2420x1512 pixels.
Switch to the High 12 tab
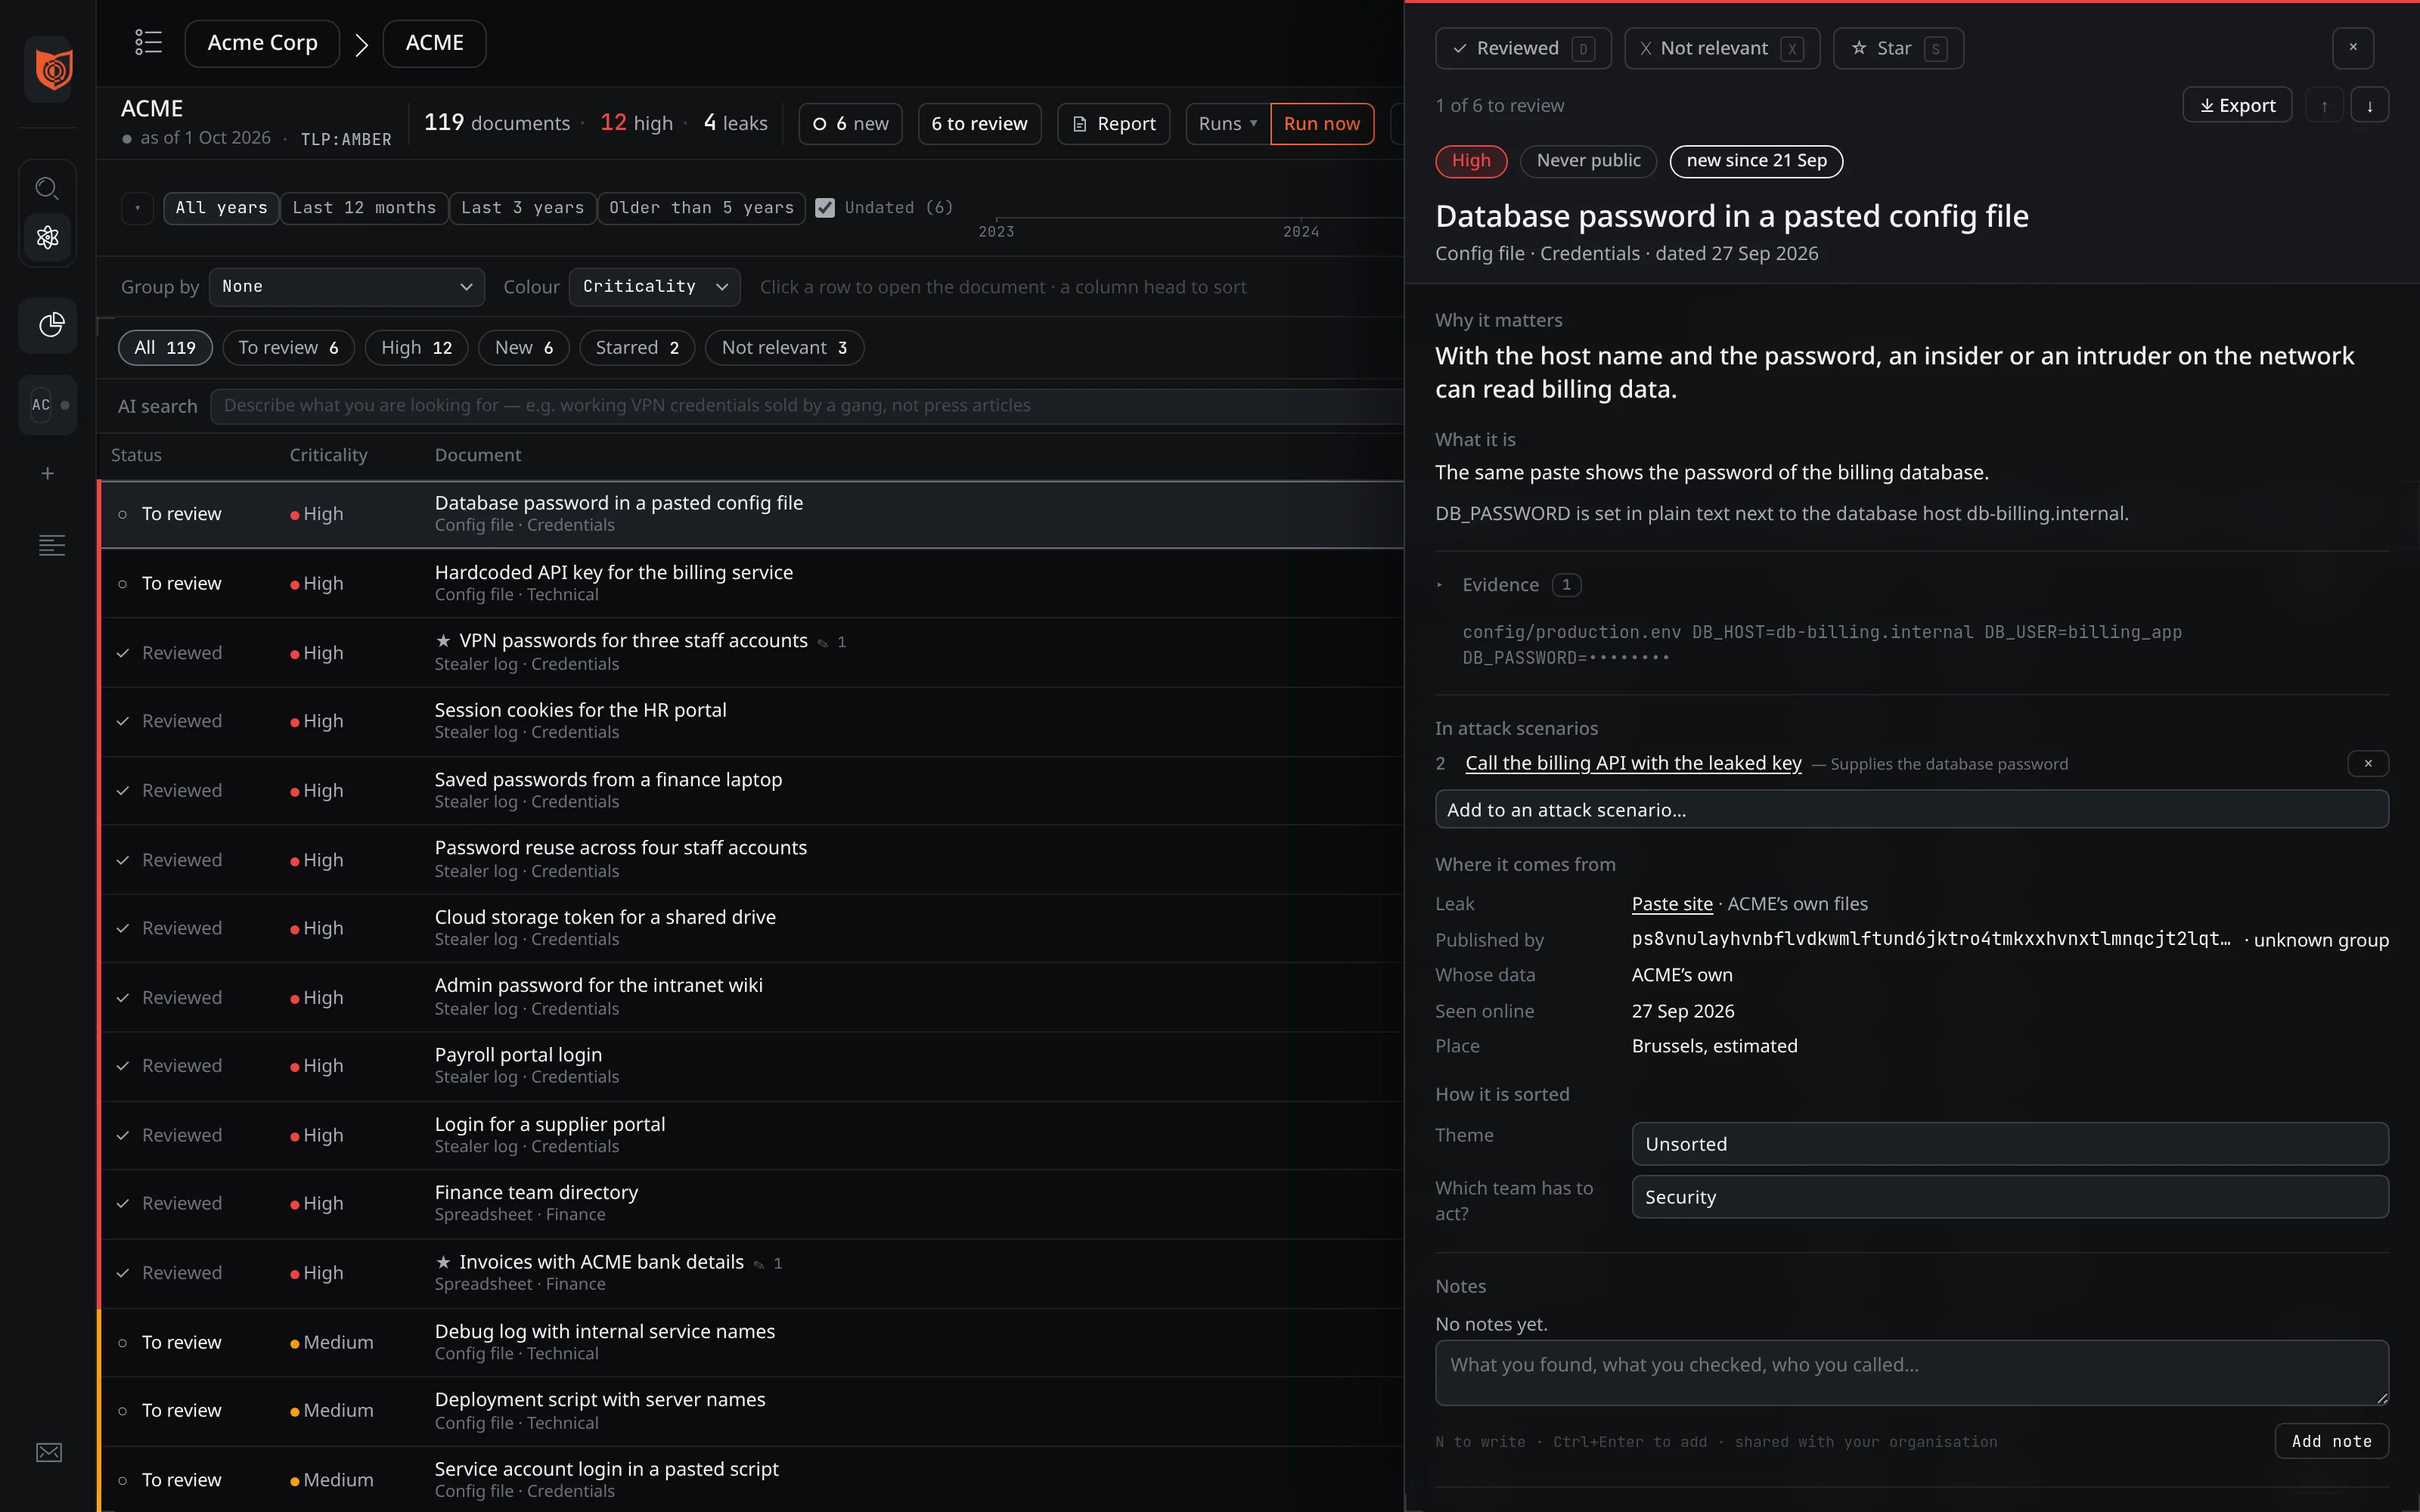[416, 348]
